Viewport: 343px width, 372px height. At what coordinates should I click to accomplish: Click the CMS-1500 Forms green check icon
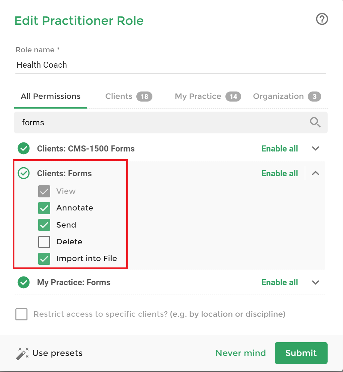click(x=24, y=148)
